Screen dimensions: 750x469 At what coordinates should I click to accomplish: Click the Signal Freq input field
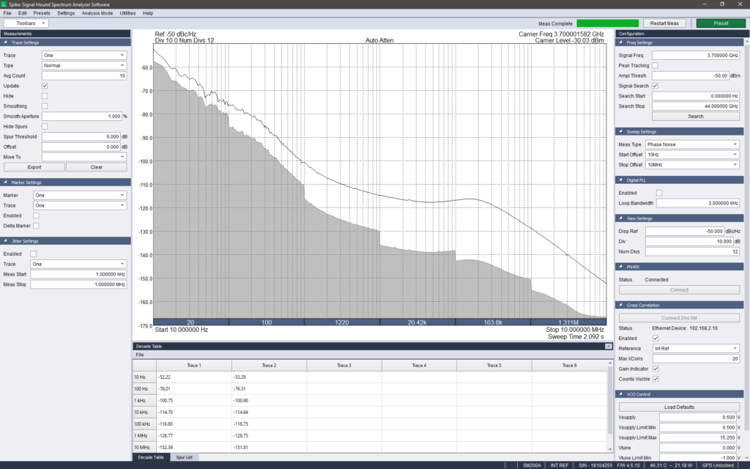coord(695,55)
